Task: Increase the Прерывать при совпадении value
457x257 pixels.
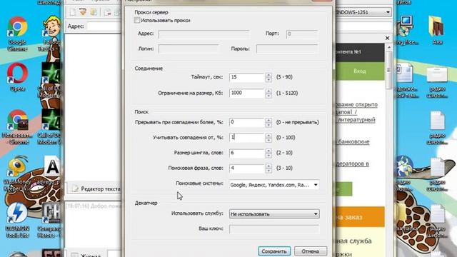Action: pos(268,120)
